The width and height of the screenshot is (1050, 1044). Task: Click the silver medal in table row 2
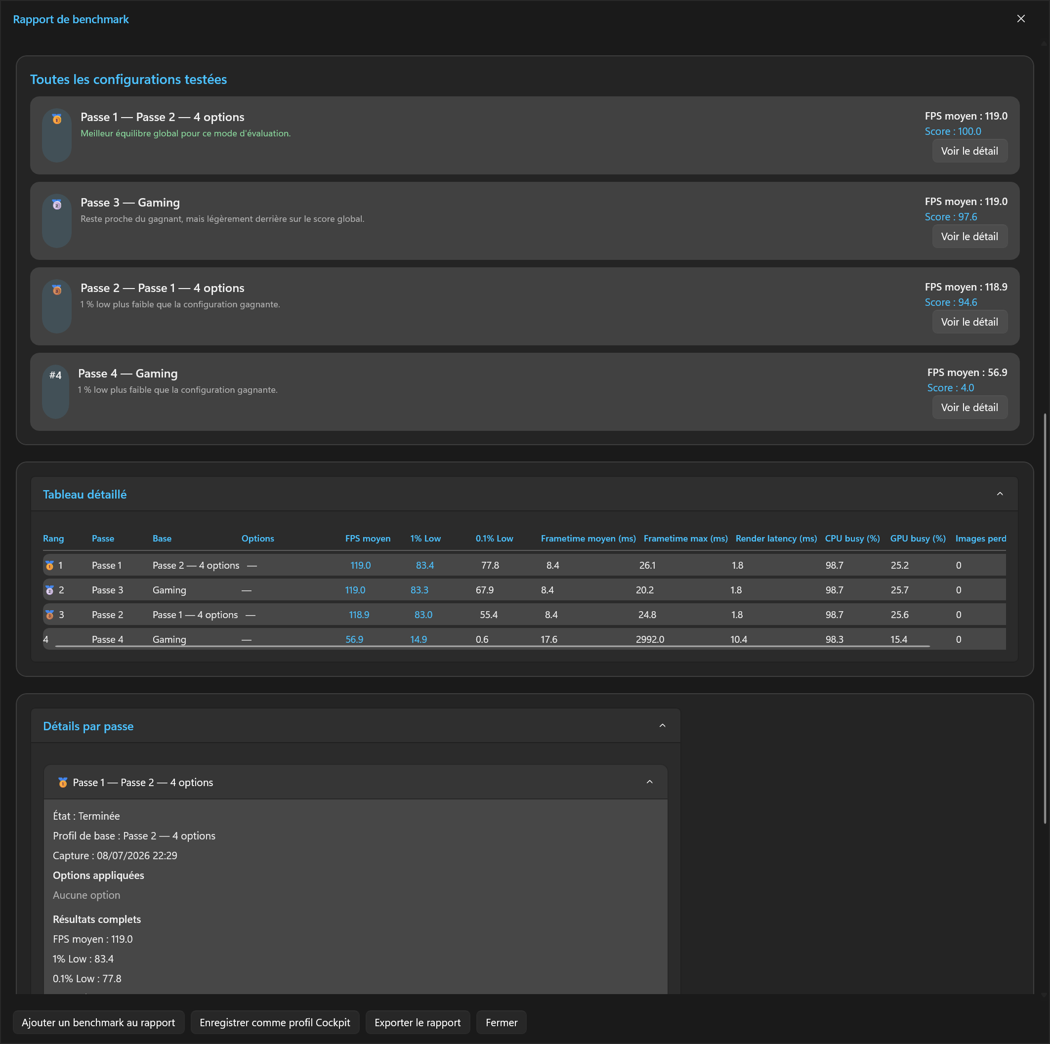click(49, 589)
